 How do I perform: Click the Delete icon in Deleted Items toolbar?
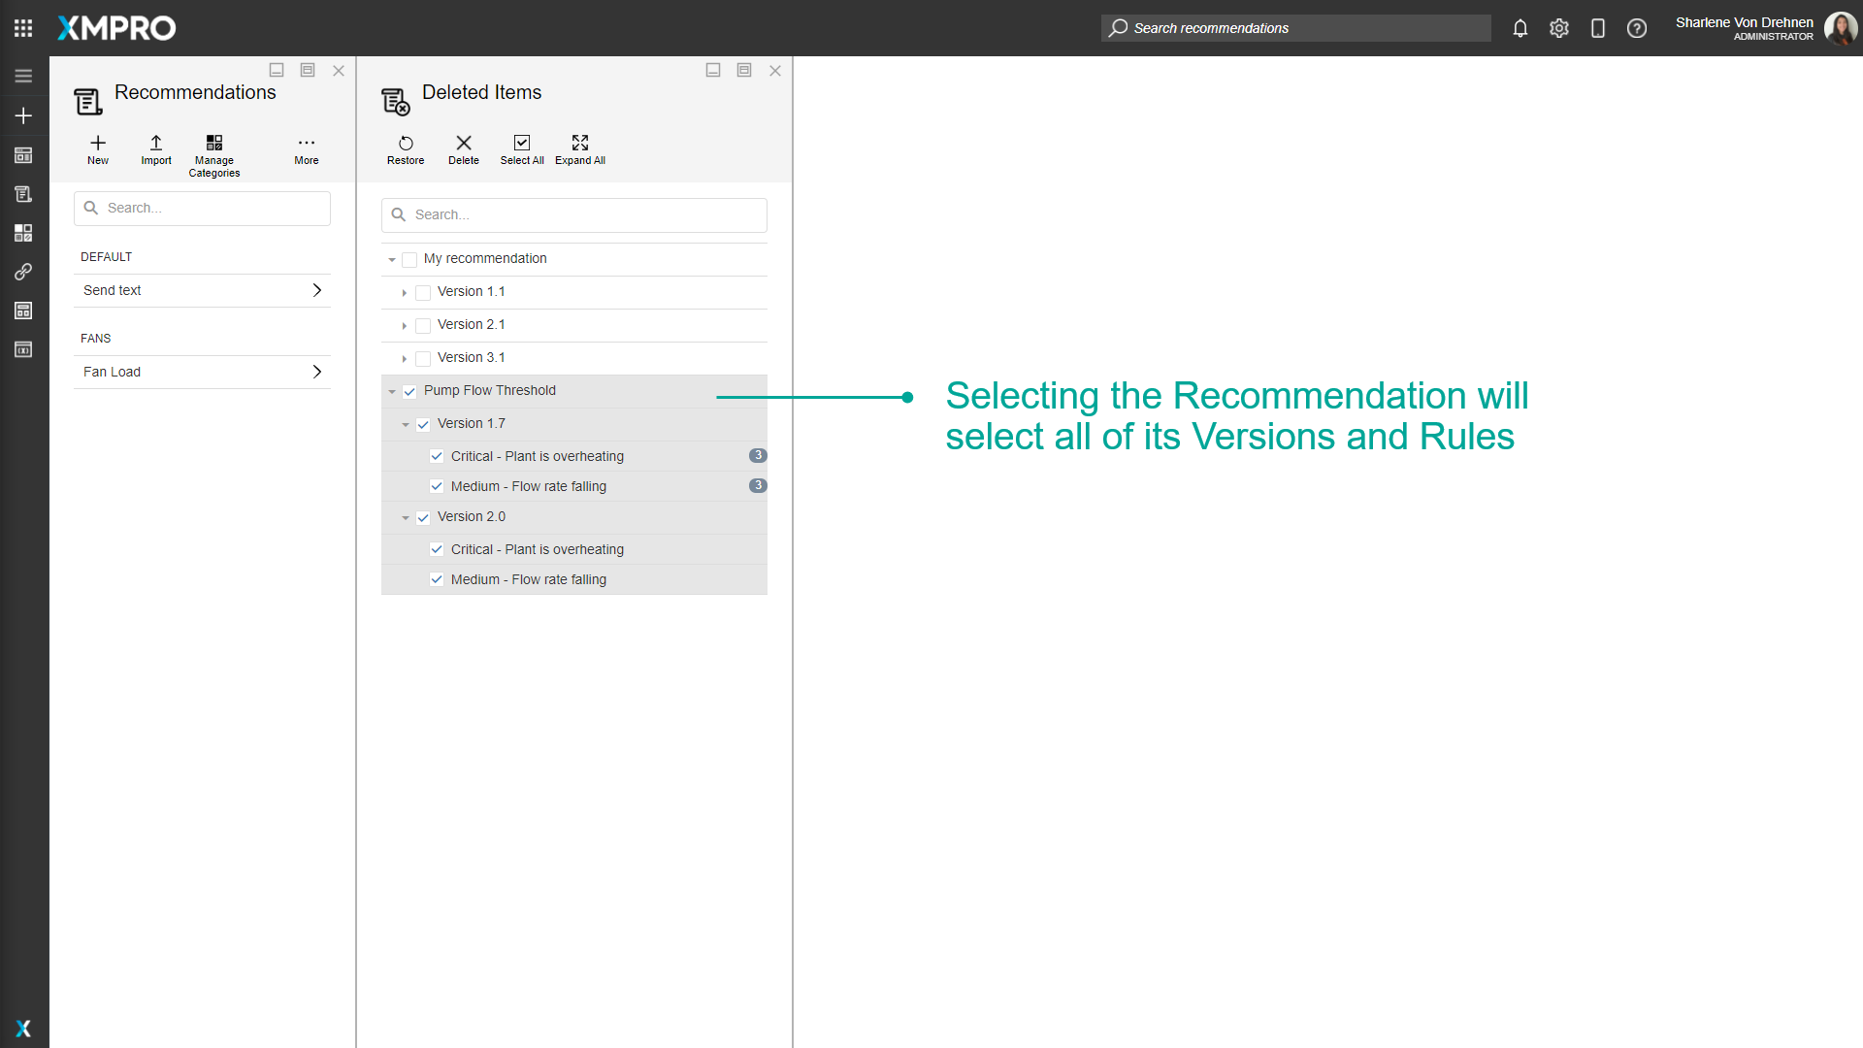(x=463, y=149)
